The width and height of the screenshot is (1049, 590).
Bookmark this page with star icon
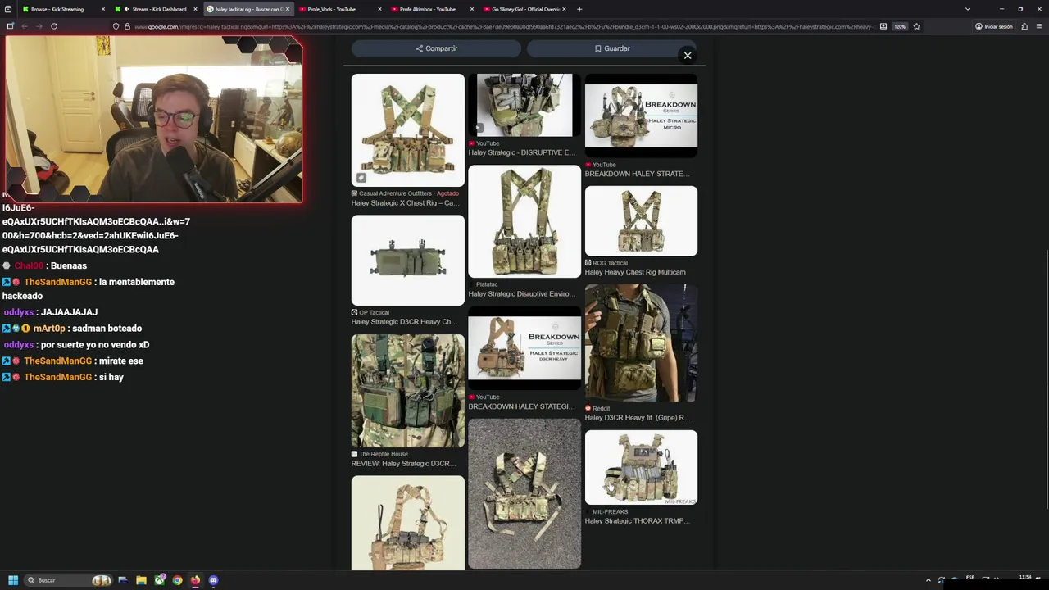pos(916,26)
